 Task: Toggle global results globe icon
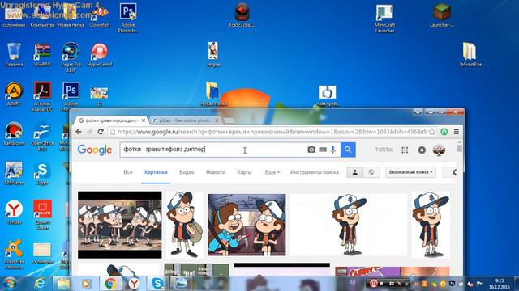click(371, 172)
